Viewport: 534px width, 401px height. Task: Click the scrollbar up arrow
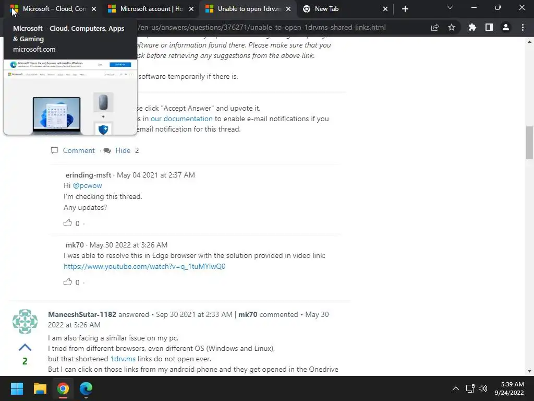point(529,42)
